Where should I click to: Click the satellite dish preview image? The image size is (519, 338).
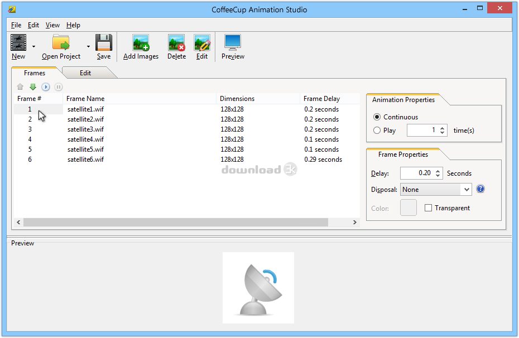click(258, 288)
